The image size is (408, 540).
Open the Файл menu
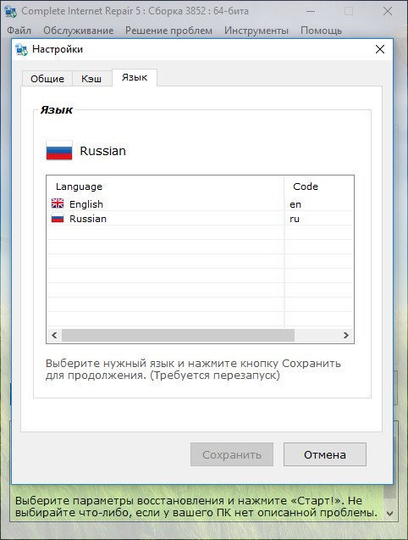[19, 31]
